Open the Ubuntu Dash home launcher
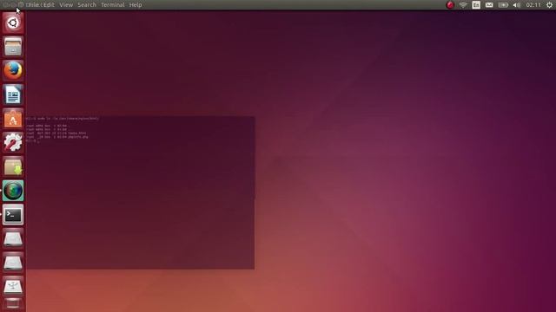Screen dimensions: 556x312 click(x=13, y=23)
